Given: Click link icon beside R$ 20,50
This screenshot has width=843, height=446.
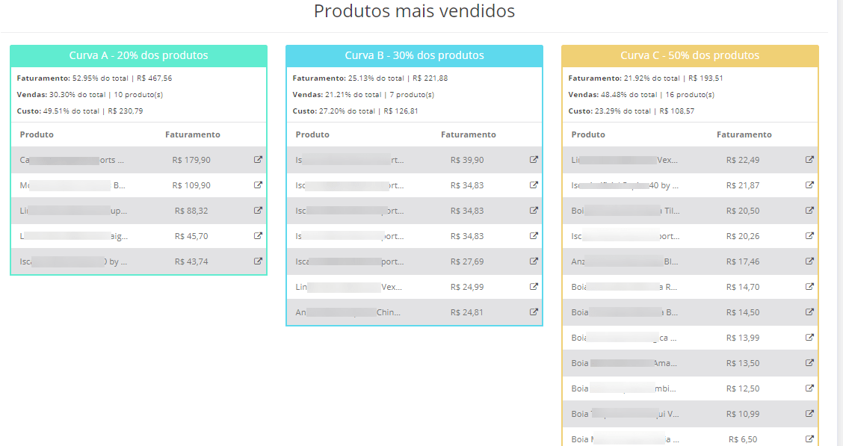Looking at the screenshot, I should point(809,211).
